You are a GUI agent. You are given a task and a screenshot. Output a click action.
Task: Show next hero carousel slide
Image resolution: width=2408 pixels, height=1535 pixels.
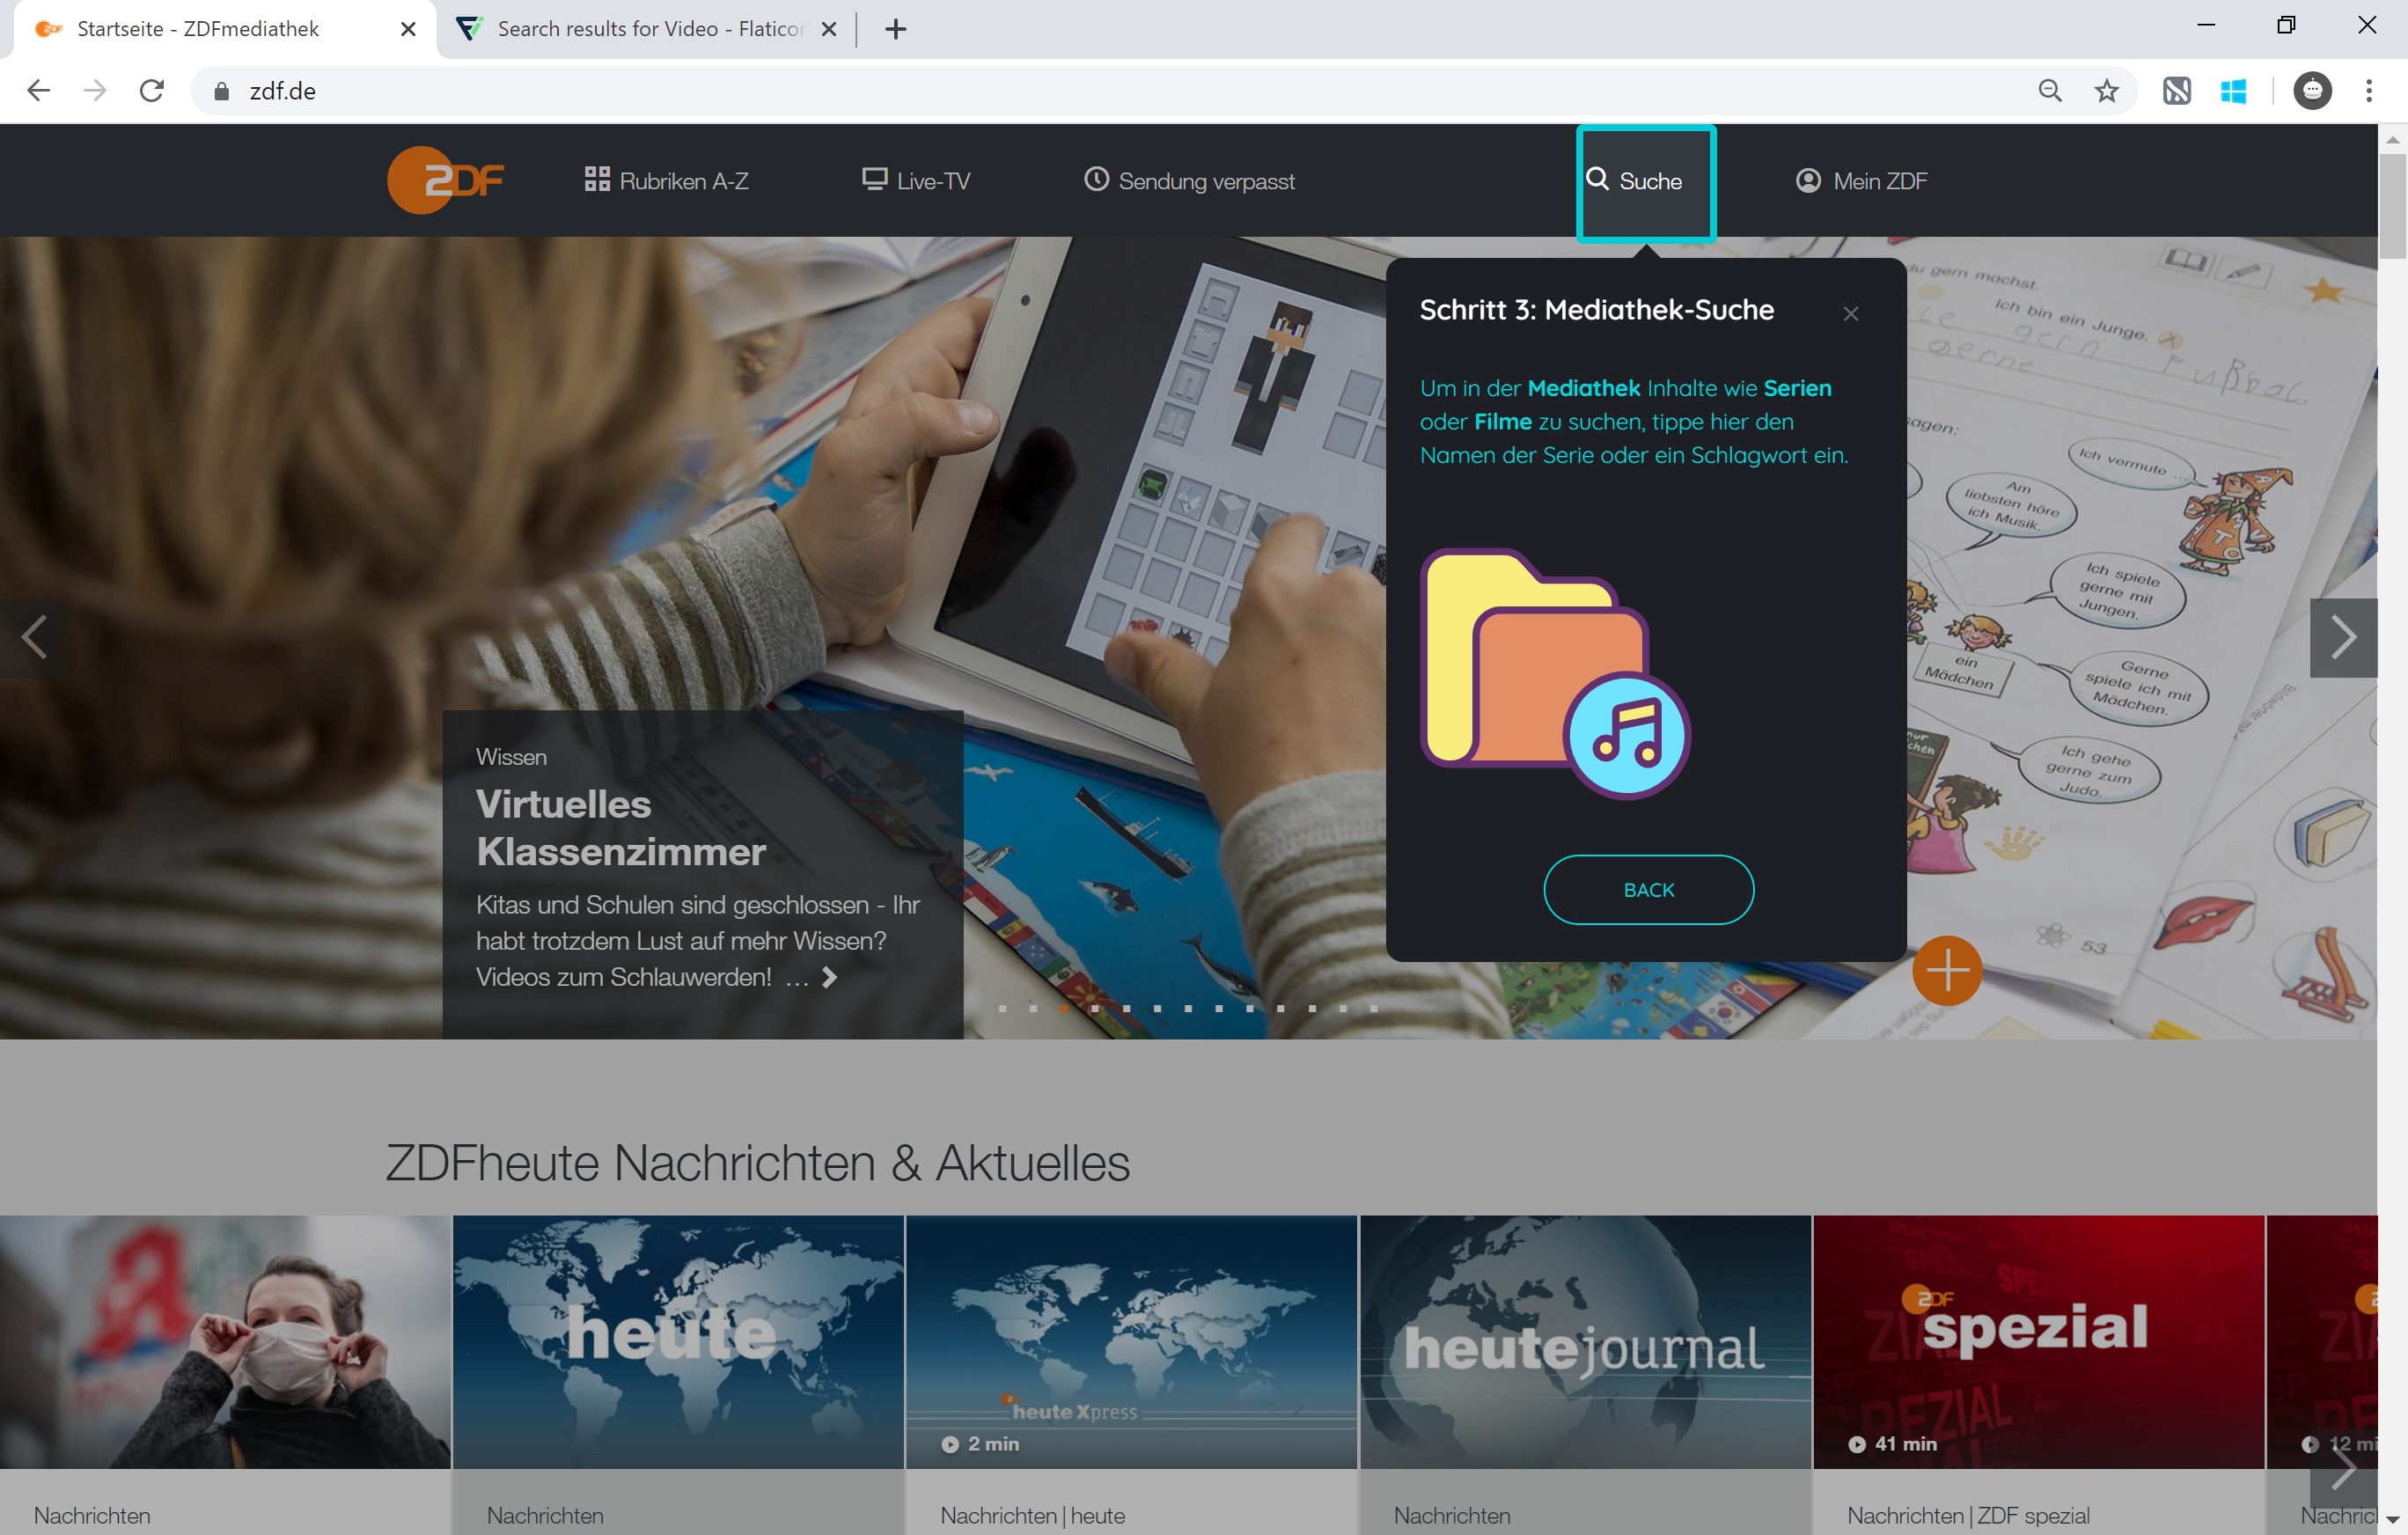pyautogui.click(x=2343, y=637)
